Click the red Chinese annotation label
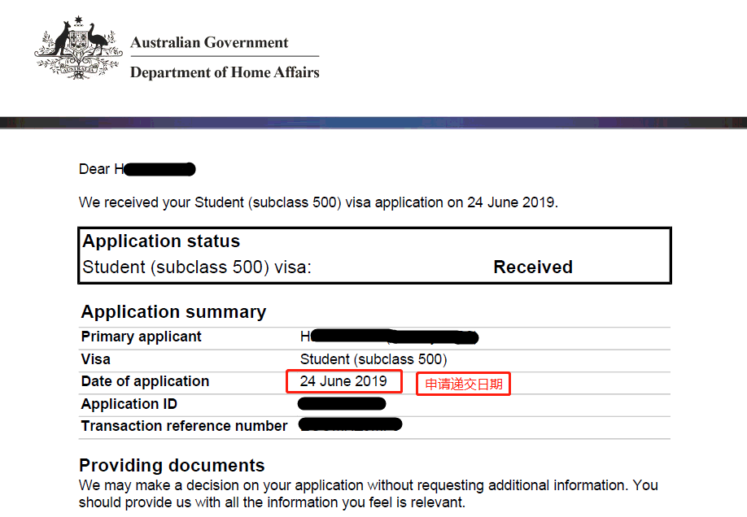Screen dimensions: 747x517 463,384
